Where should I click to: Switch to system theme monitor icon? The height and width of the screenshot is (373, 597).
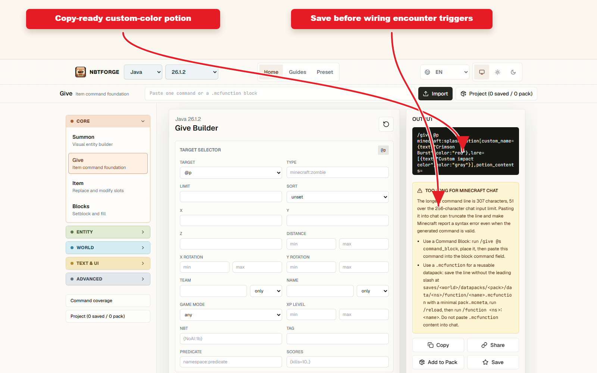click(x=482, y=72)
